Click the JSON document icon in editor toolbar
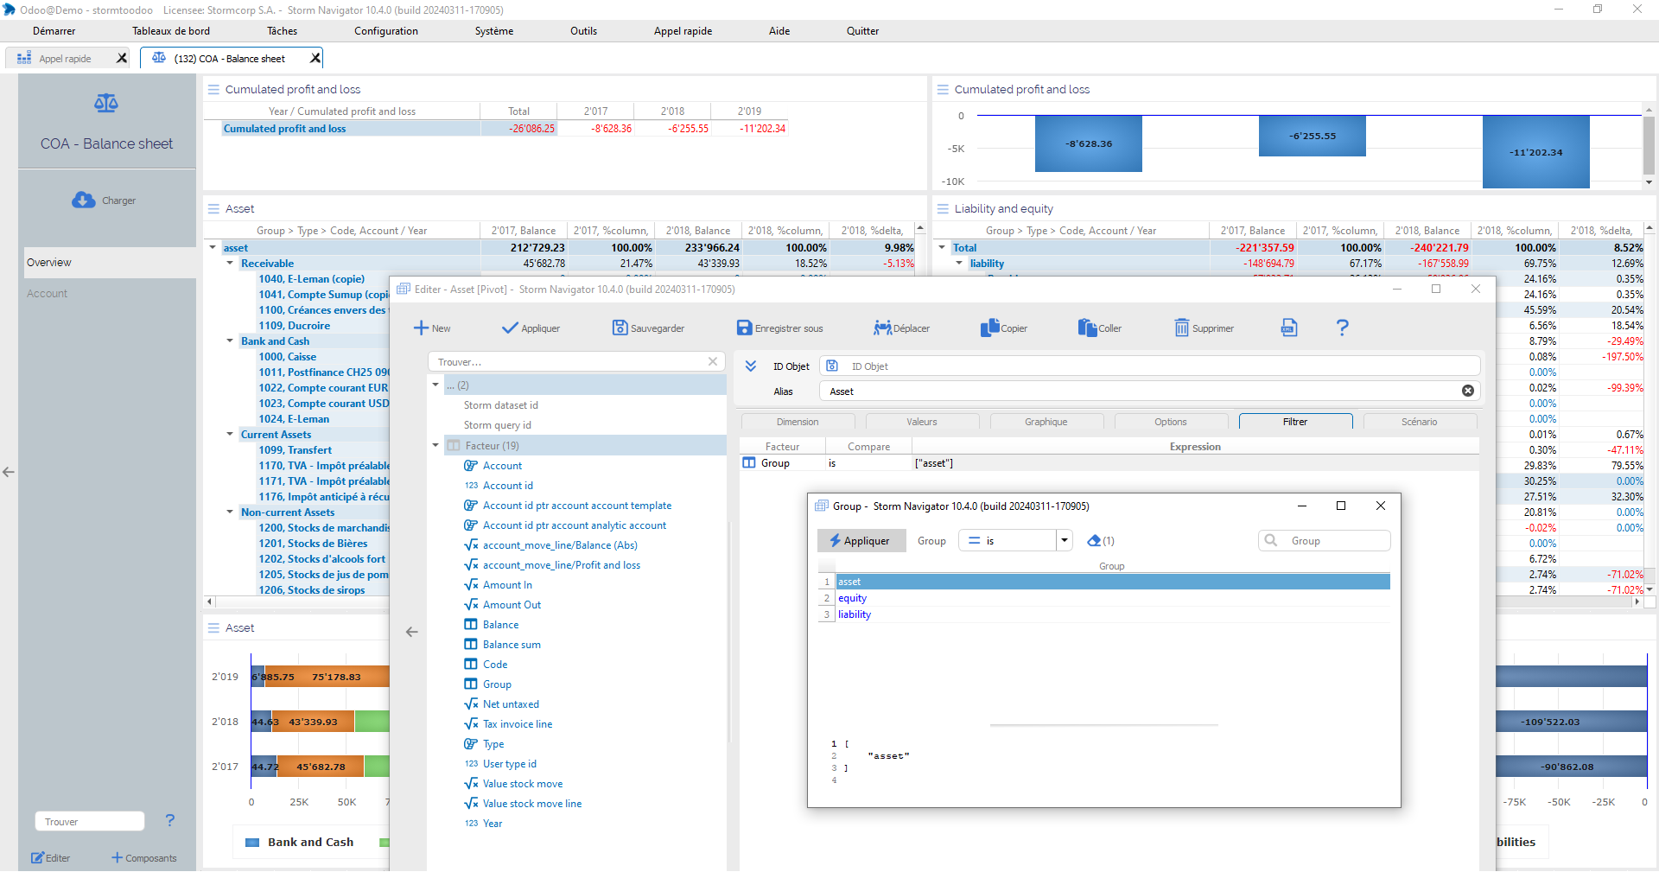Screen dimensions: 1659x872 coord(1288,328)
